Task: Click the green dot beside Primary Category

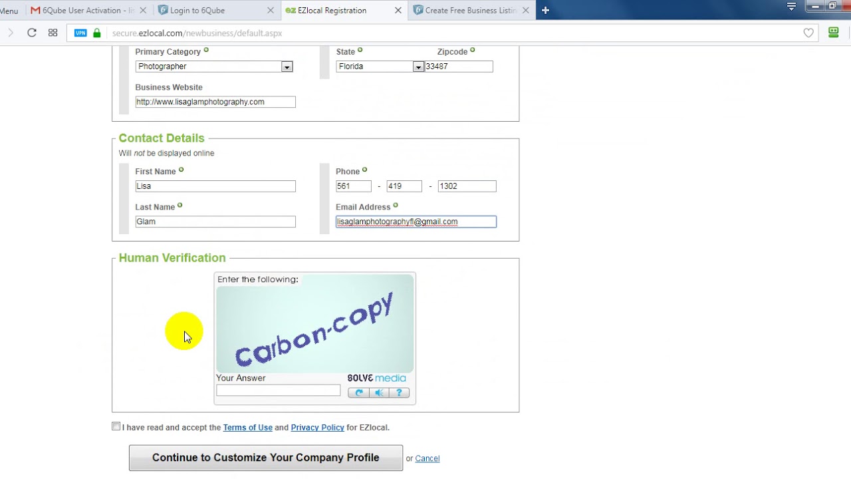Action: (206, 50)
